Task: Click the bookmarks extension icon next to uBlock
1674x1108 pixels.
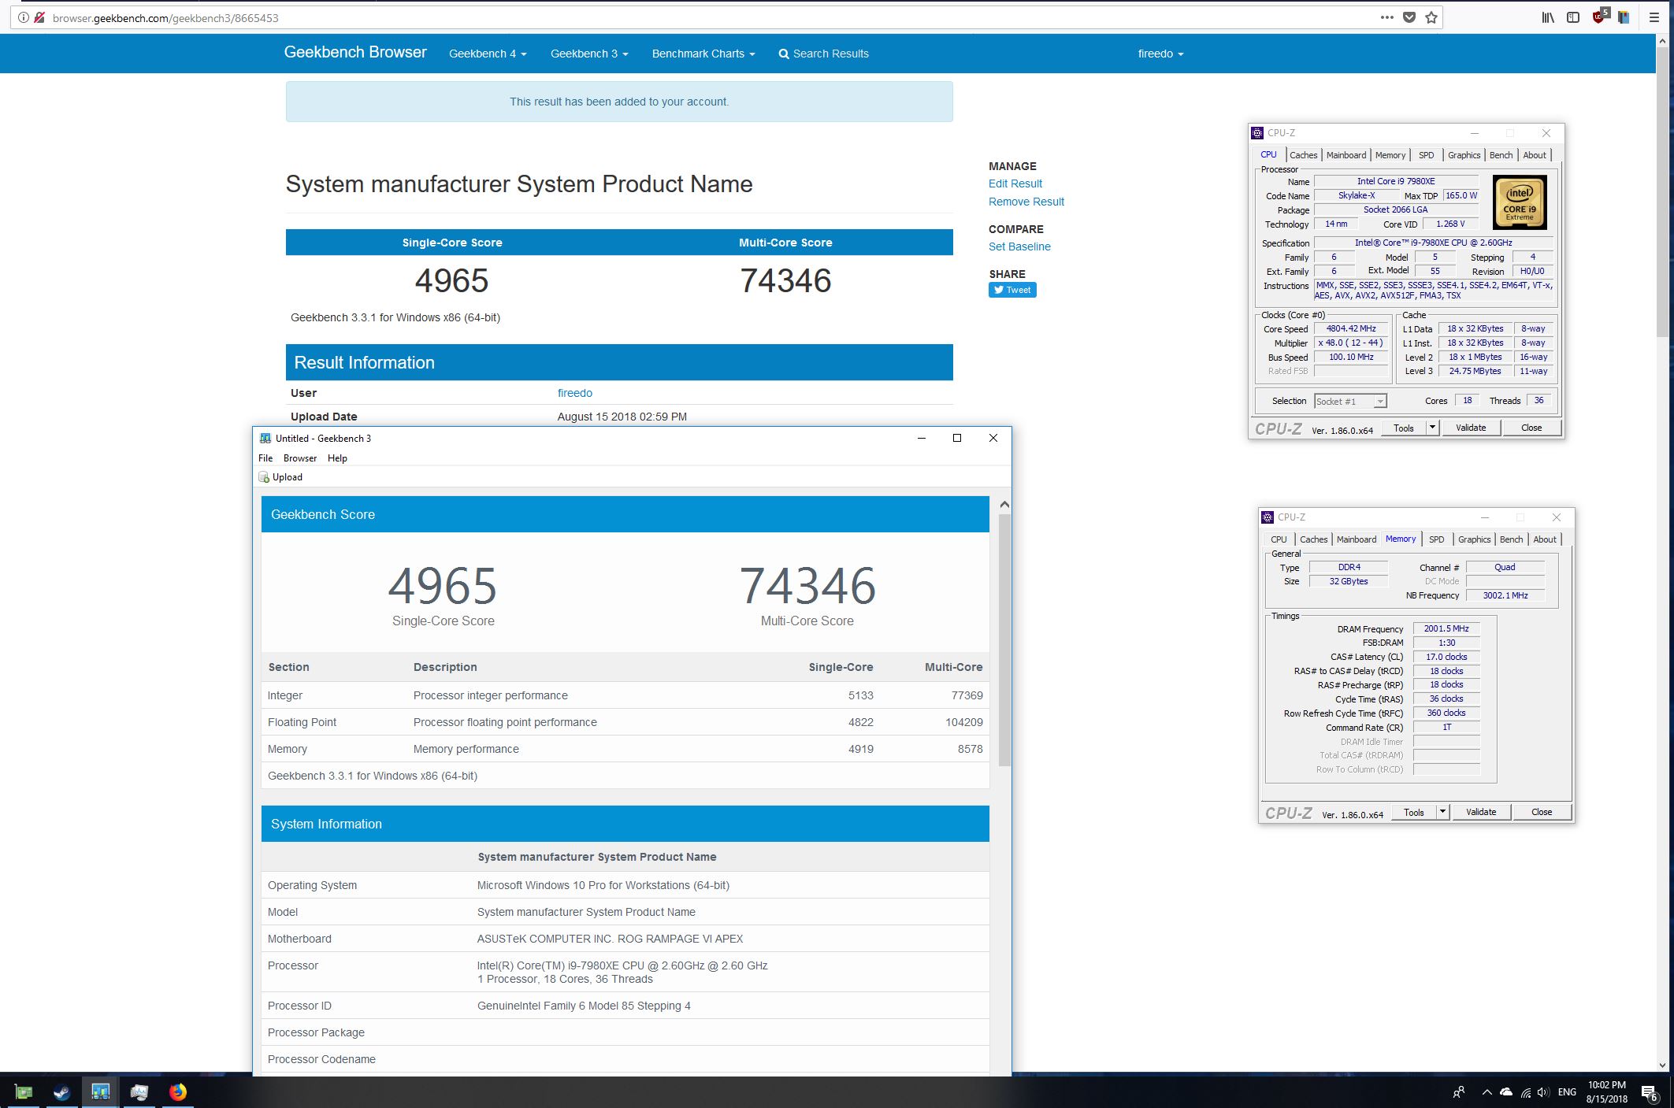Action: (x=1624, y=17)
